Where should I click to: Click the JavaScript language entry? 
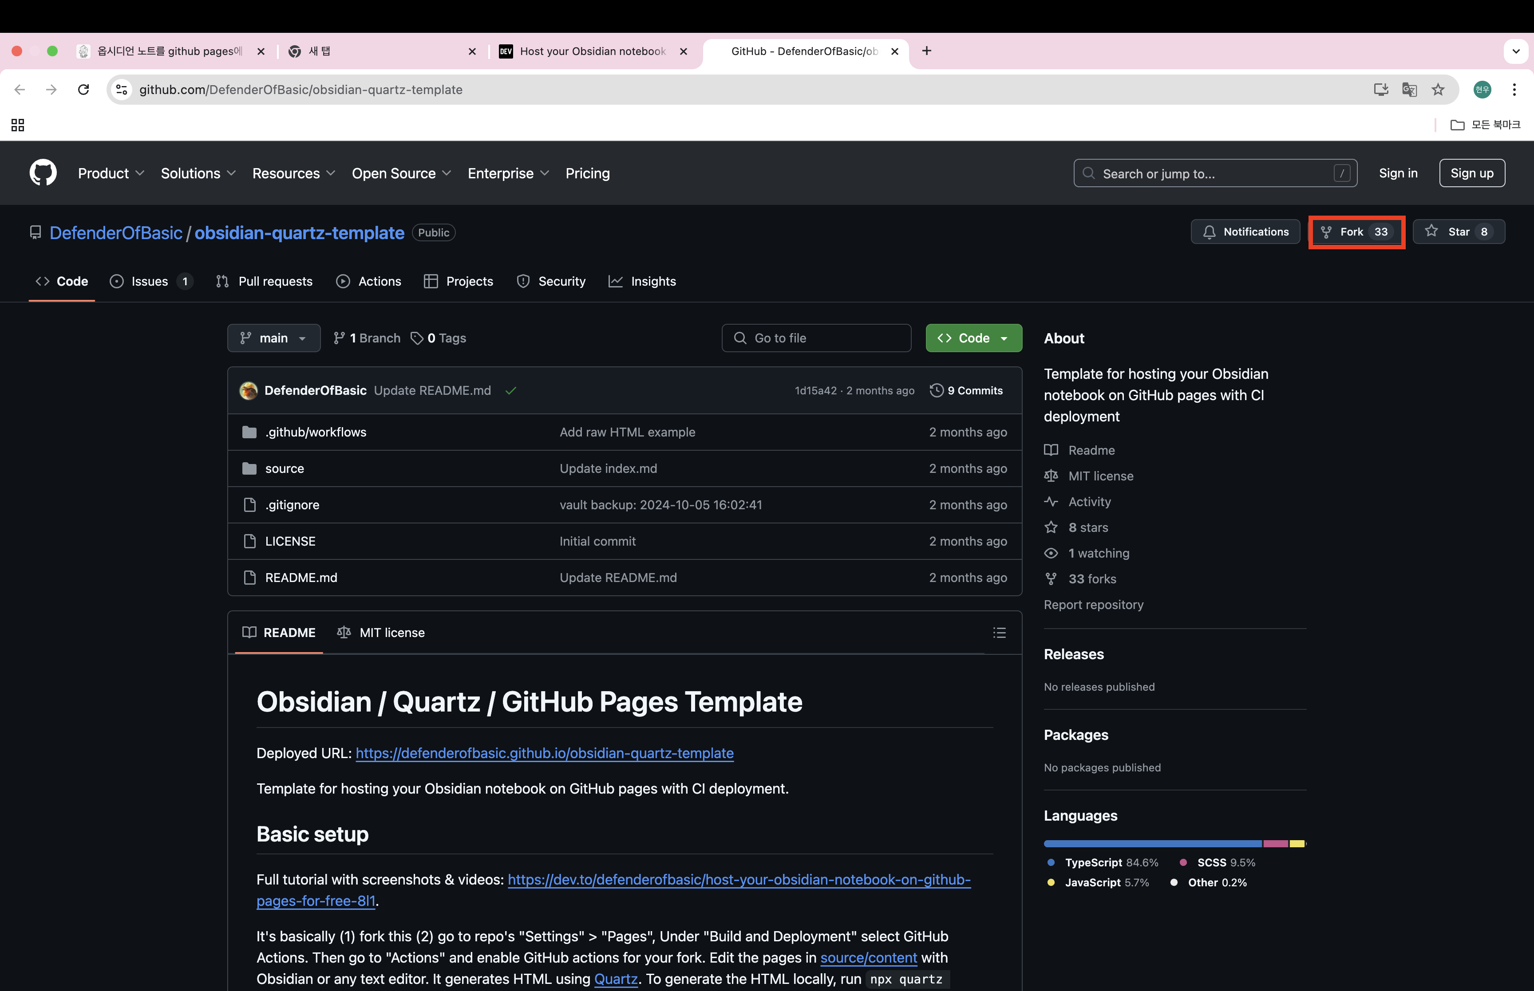[1098, 882]
